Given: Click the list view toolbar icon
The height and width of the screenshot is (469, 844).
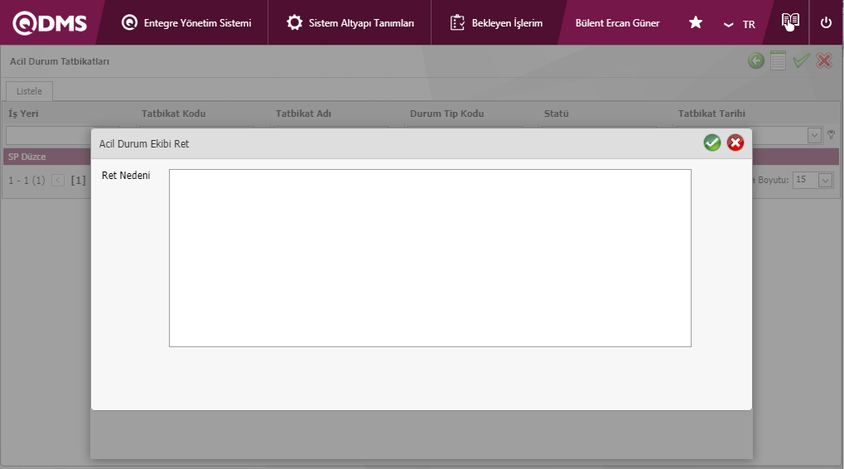Looking at the screenshot, I should [778, 60].
